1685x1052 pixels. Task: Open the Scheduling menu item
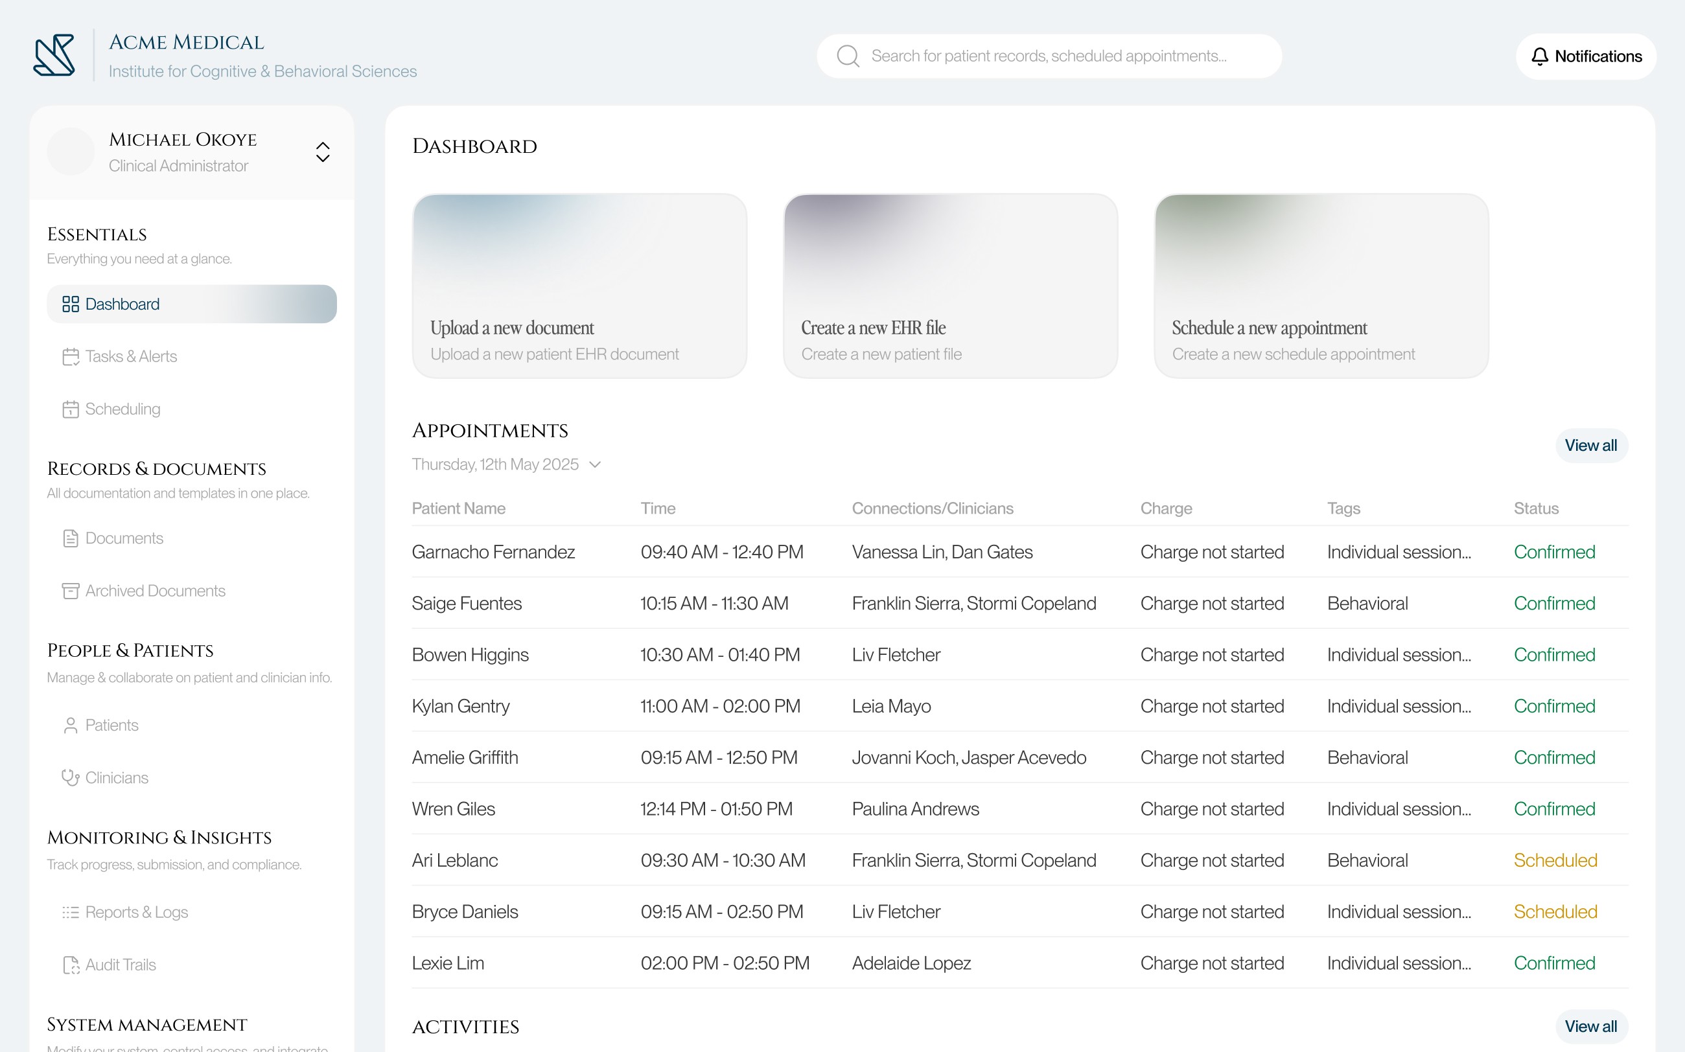pyautogui.click(x=122, y=409)
